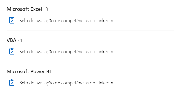Click the word Selo under VBA
Screen dimensions: 174x94
click(x=24, y=52)
